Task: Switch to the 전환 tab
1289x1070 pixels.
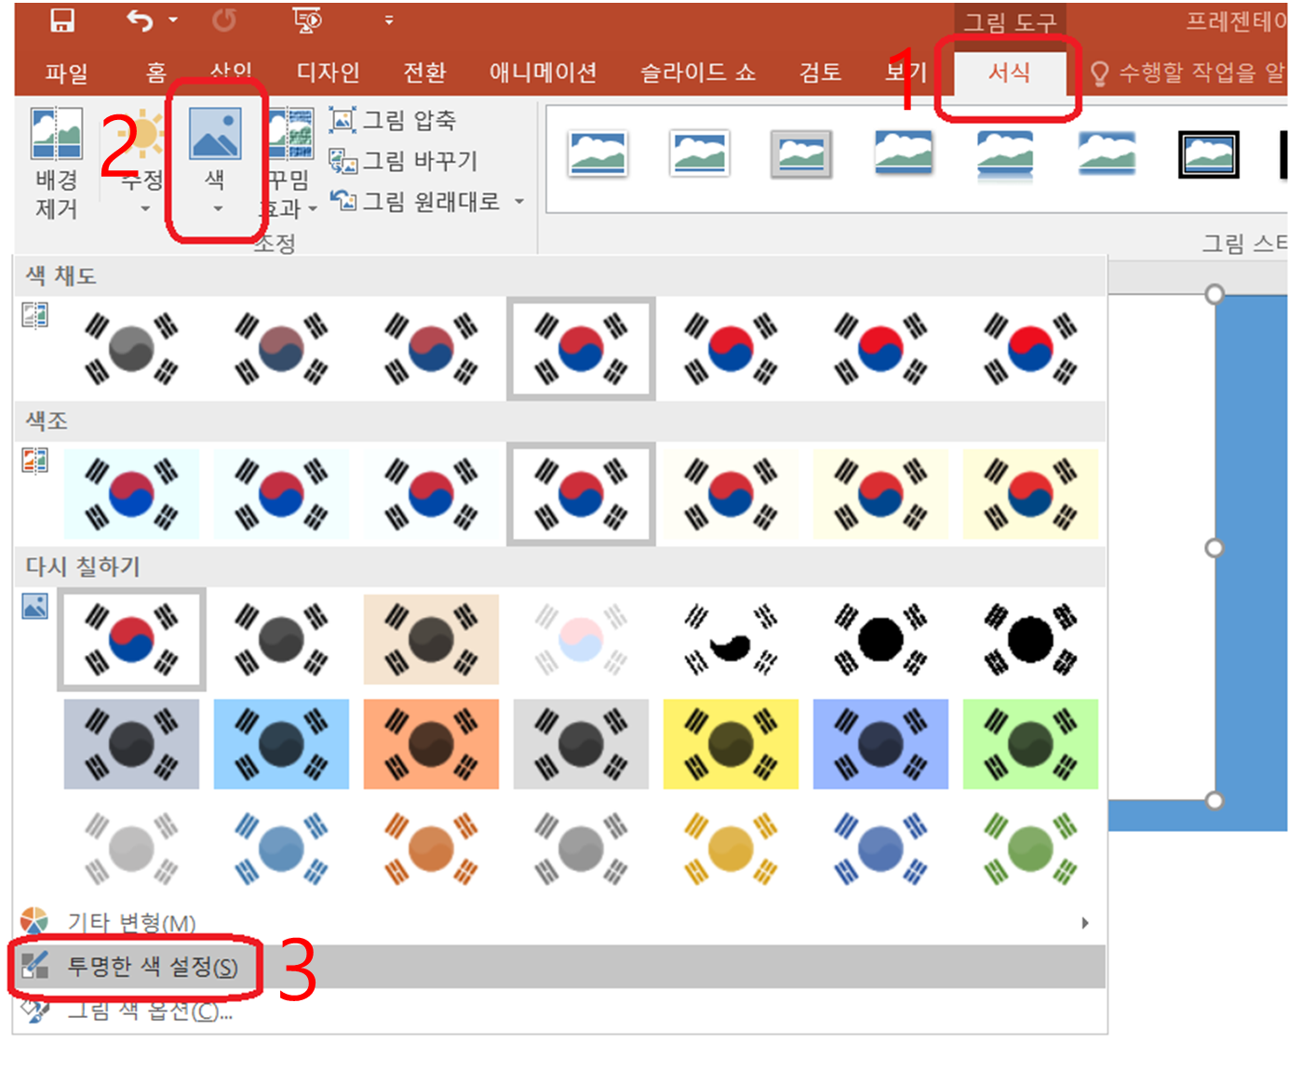Action: point(424,73)
